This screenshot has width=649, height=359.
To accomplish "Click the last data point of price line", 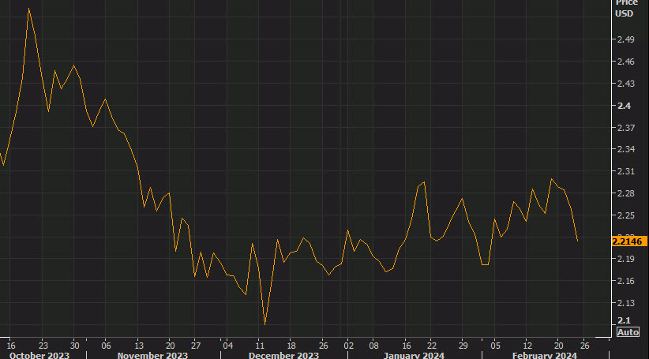I will pyautogui.click(x=578, y=241).
